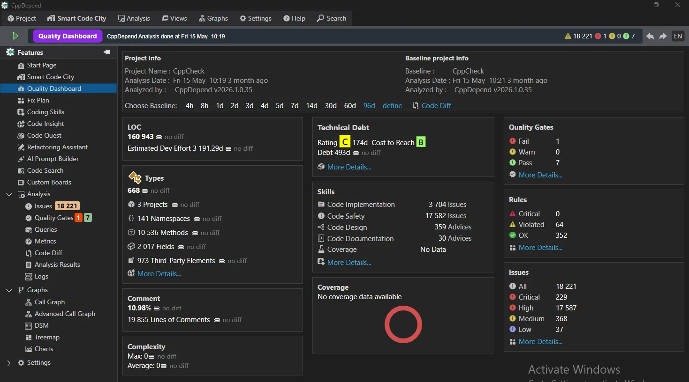The image size is (689, 382).
Task: Collapse the Graphs tree section
Action: (x=9, y=290)
